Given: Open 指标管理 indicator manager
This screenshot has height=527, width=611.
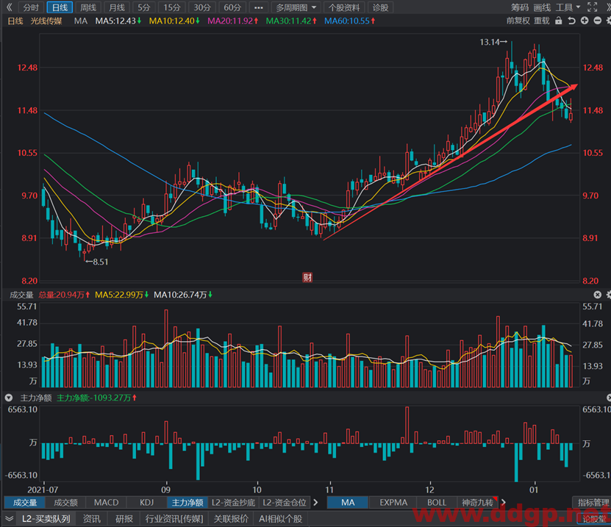Looking at the screenshot, I should pos(593,503).
